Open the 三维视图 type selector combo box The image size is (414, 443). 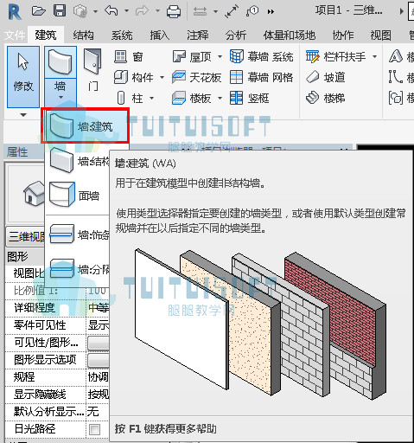tap(26, 236)
